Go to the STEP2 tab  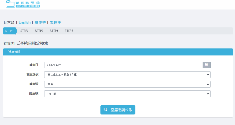pyautogui.click(x=24, y=31)
